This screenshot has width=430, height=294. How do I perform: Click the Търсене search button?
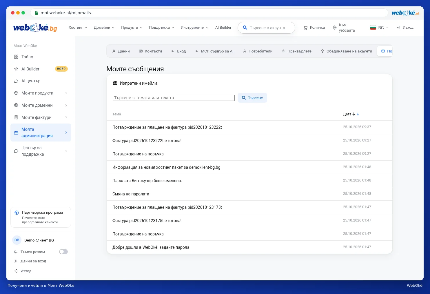pos(252,98)
